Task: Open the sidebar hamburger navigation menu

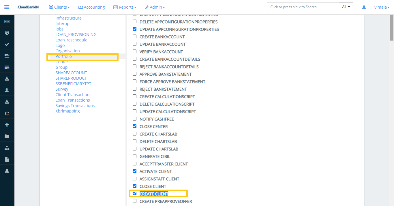Action: [7, 7]
